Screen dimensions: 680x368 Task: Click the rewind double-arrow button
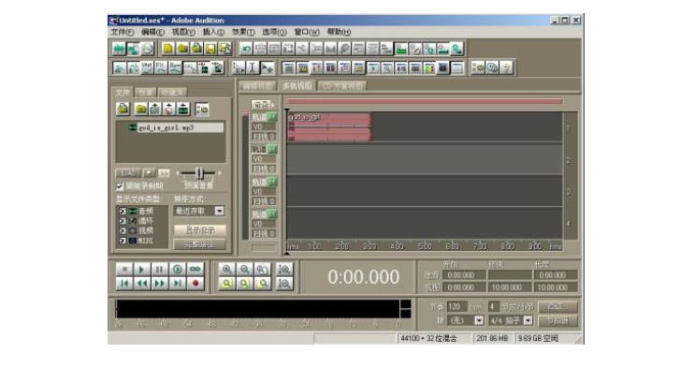(142, 284)
